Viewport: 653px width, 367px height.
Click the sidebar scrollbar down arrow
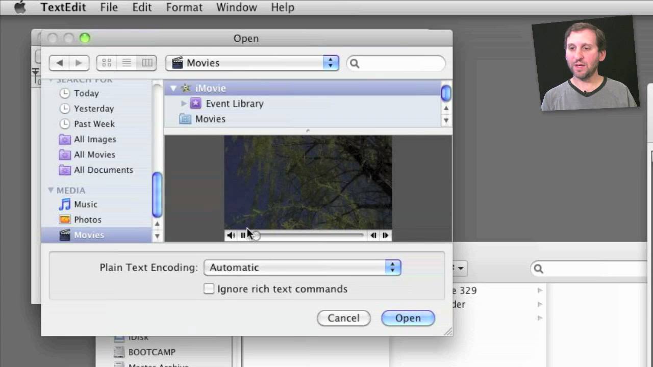point(157,236)
